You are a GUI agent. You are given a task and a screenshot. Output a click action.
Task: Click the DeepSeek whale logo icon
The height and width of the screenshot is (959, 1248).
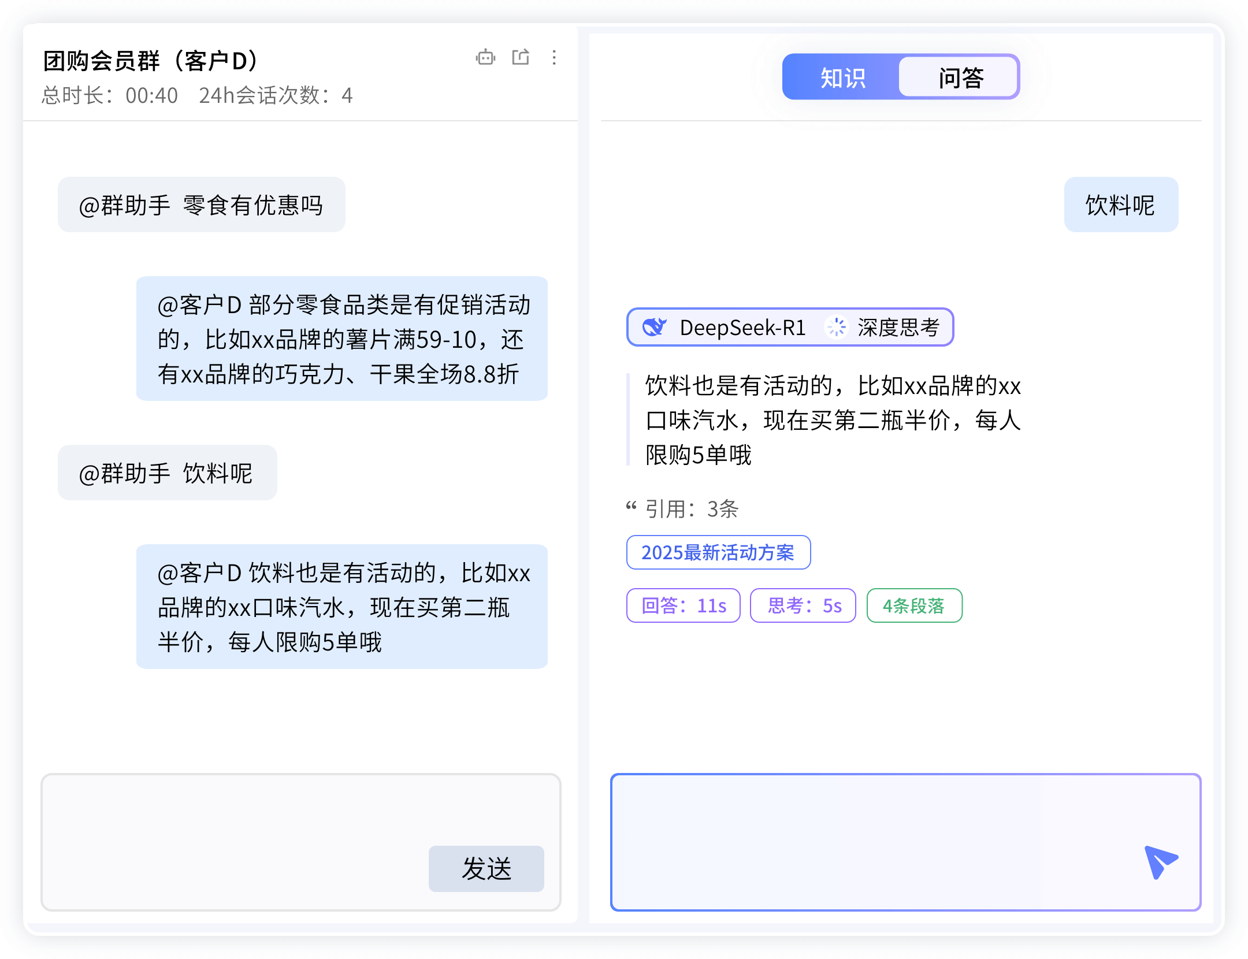(x=654, y=327)
